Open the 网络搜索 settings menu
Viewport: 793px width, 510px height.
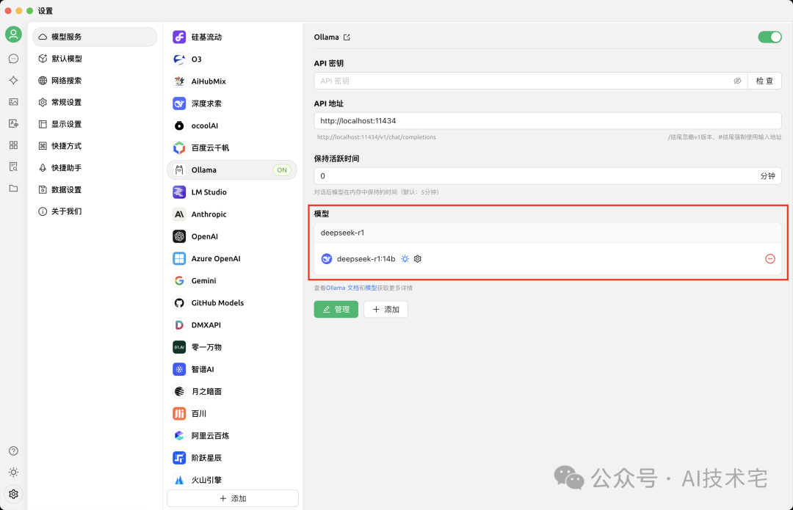95,81
